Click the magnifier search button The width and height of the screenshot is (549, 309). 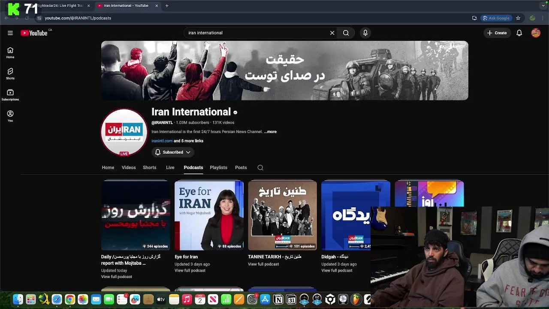pos(346,33)
